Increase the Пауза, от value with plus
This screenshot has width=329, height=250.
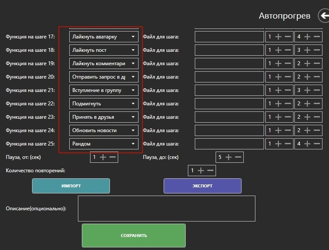point(103,157)
